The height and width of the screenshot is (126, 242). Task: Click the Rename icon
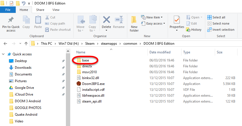click(119, 20)
